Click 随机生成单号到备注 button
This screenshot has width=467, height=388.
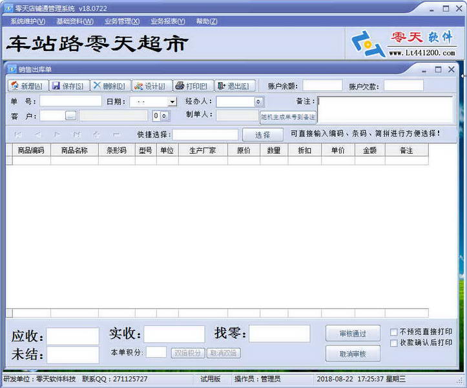click(288, 117)
